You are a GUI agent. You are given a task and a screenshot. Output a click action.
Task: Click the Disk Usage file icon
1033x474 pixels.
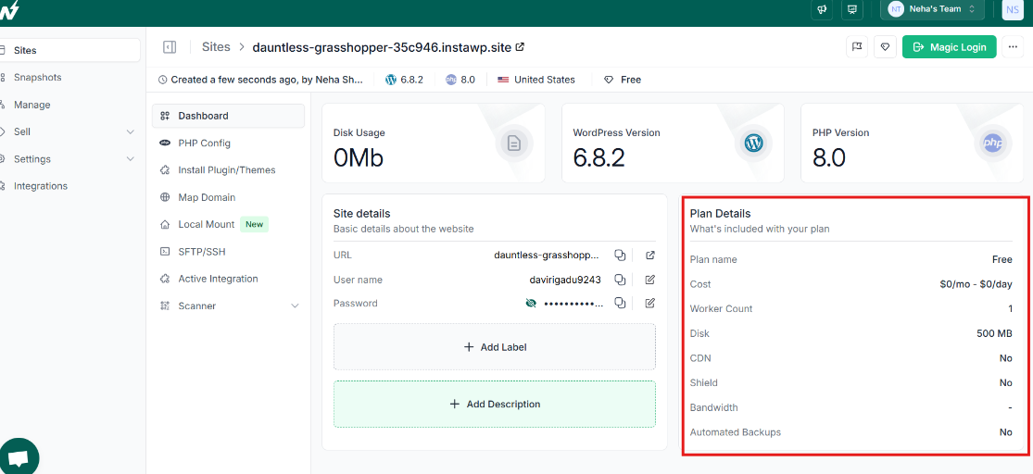point(514,143)
